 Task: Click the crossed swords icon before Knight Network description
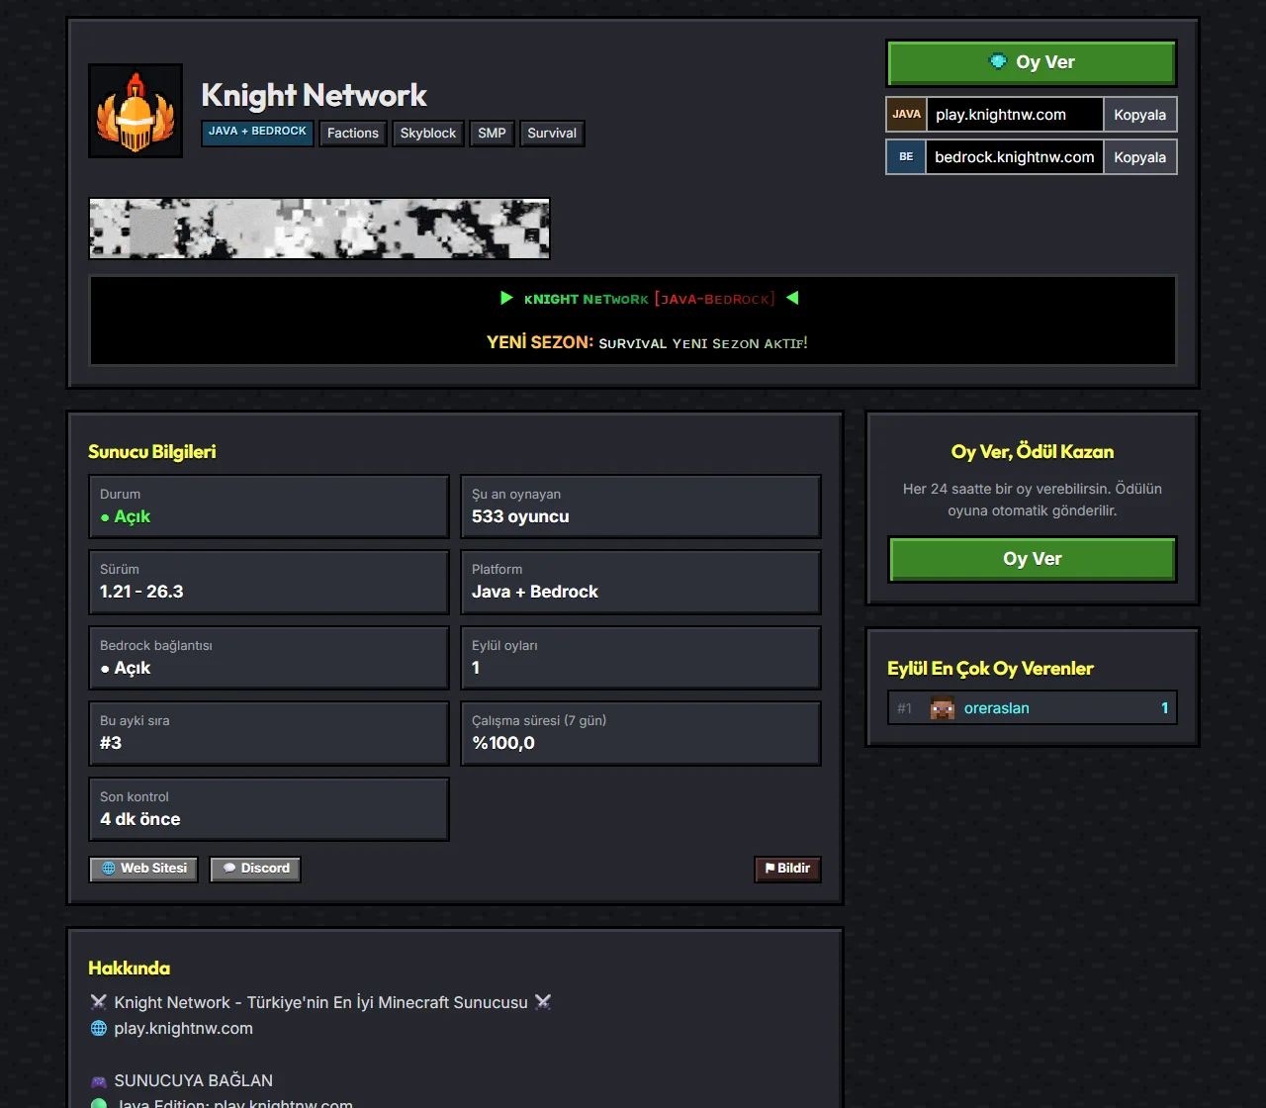click(99, 1002)
